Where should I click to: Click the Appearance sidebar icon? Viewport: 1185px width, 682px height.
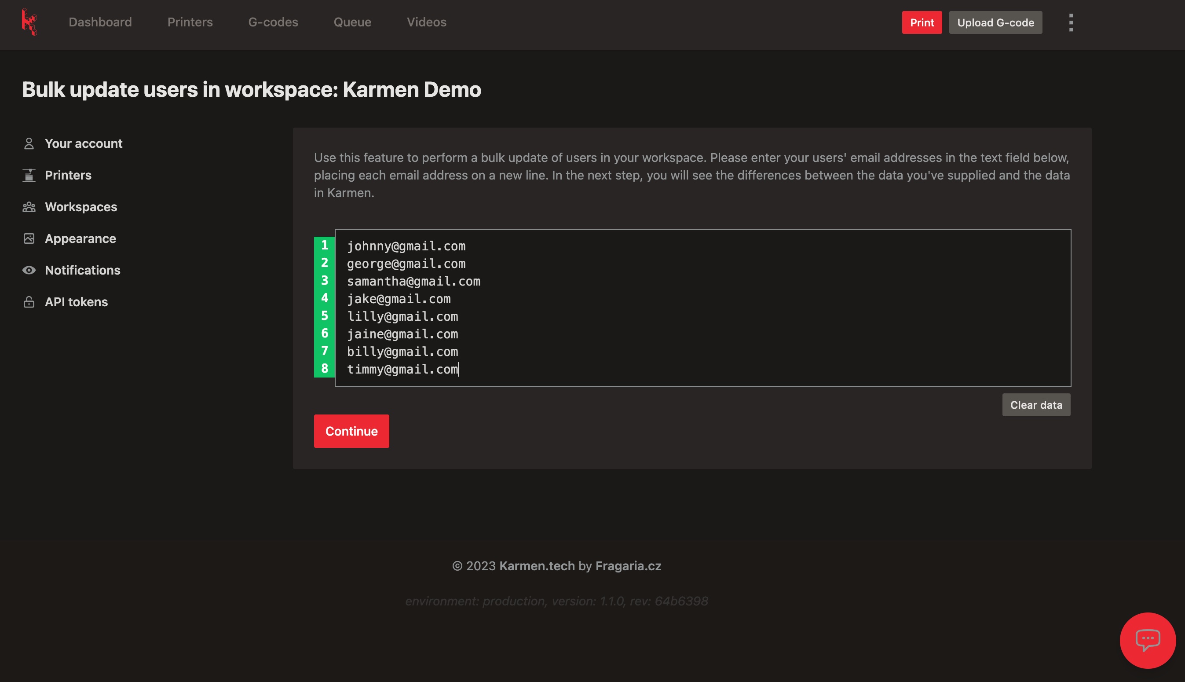point(29,238)
